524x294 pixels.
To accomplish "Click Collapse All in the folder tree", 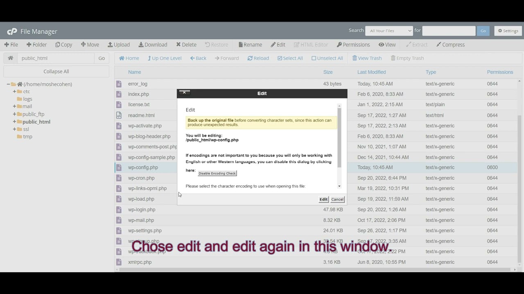I will [56, 71].
